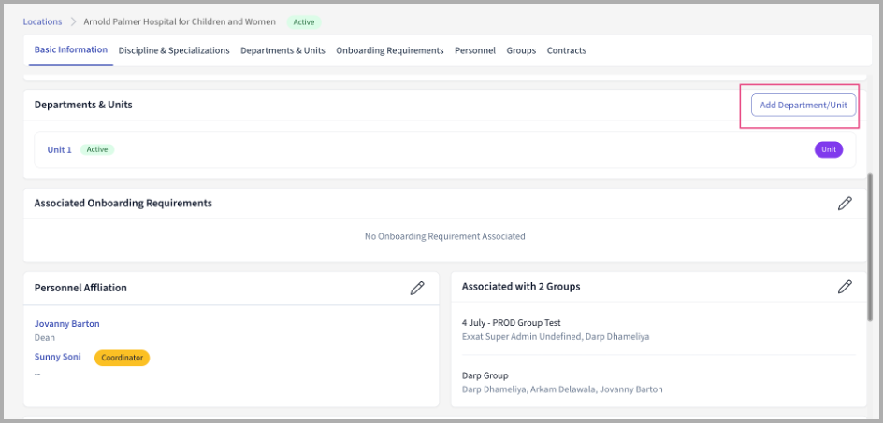Go to the Departments & Units tab
This screenshot has width=883, height=424.
tap(282, 50)
